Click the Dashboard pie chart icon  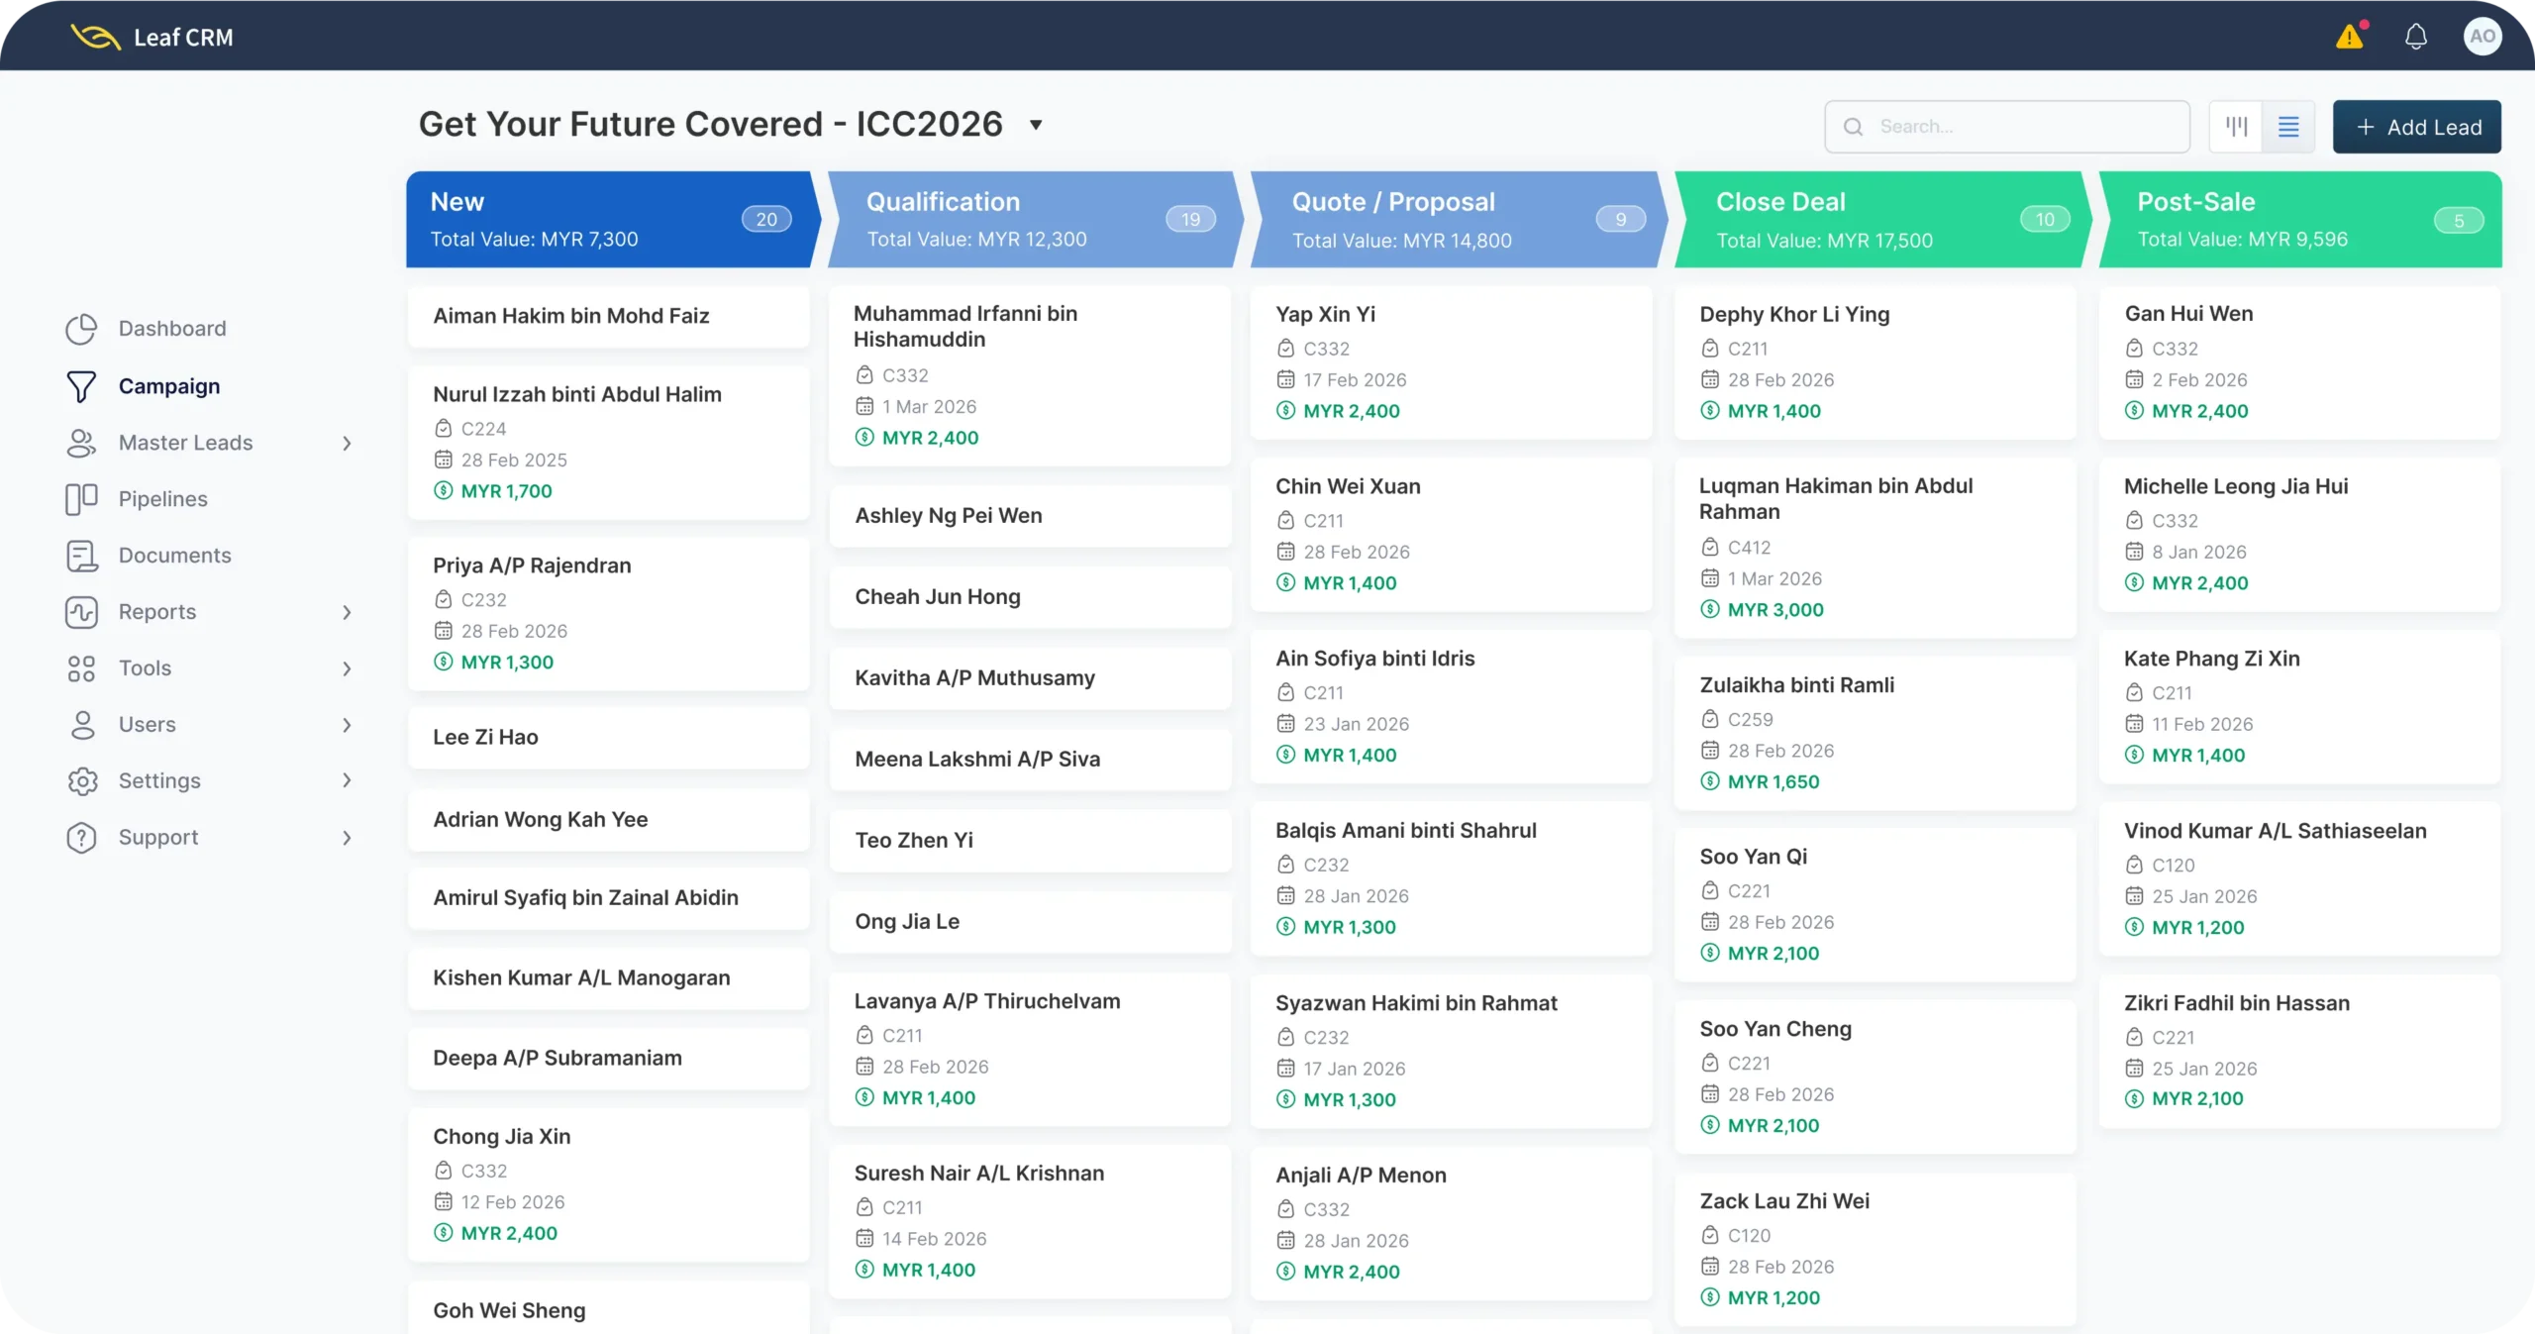click(x=81, y=329)
